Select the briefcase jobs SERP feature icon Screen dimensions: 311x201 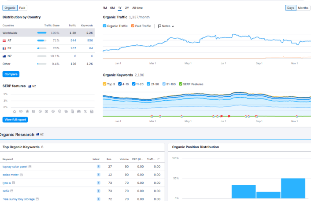tap(79, 111)
